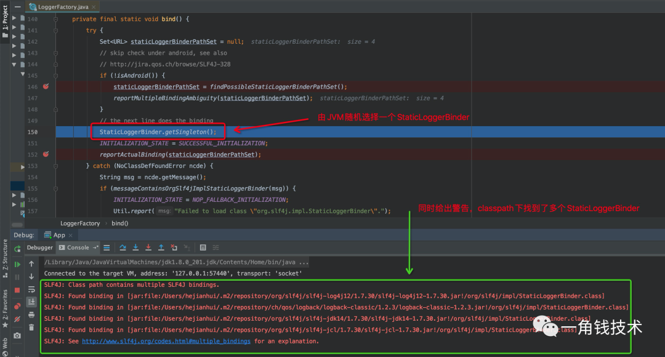
Task: Toggle Mute Breakpoints in debug sidebar
Action: coord(17,319)
